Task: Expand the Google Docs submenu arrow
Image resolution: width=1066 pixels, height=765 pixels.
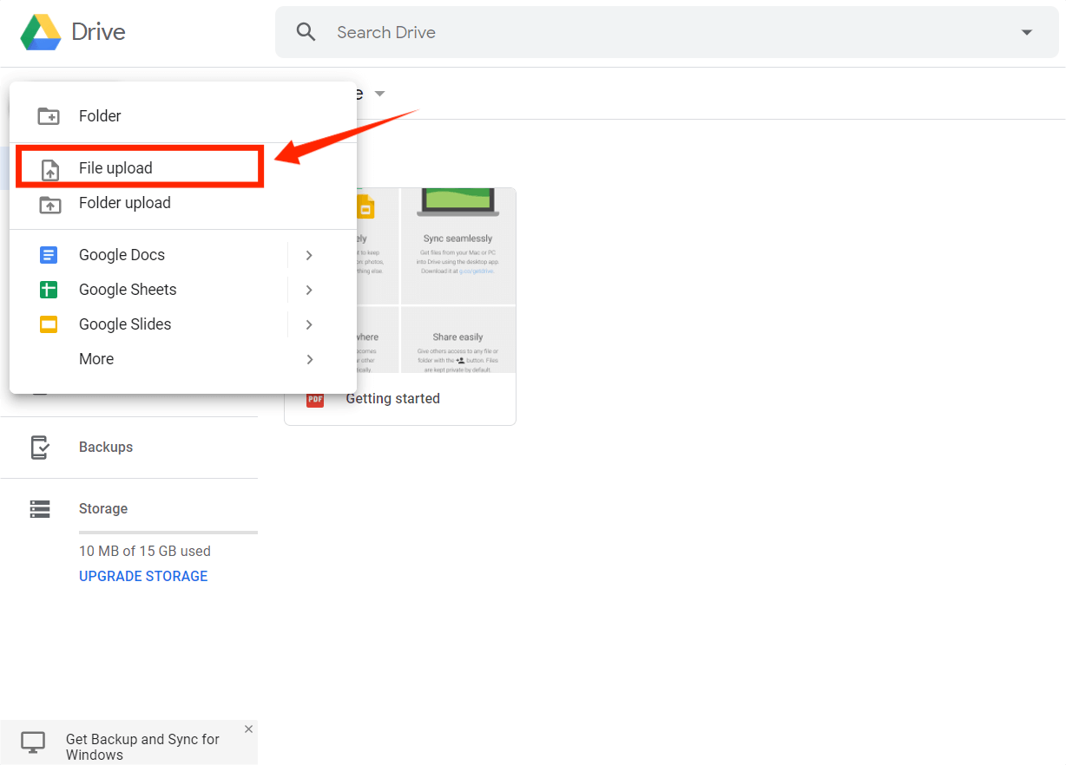Action: tap(309, 255)
